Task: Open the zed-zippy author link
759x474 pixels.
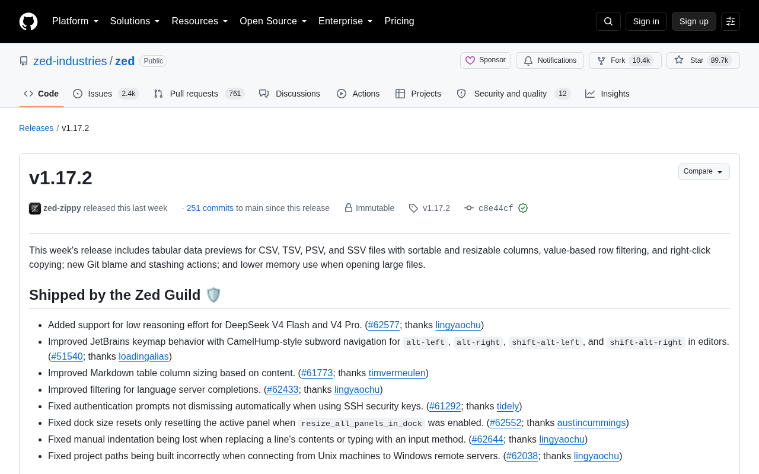Action: point(62,208)
